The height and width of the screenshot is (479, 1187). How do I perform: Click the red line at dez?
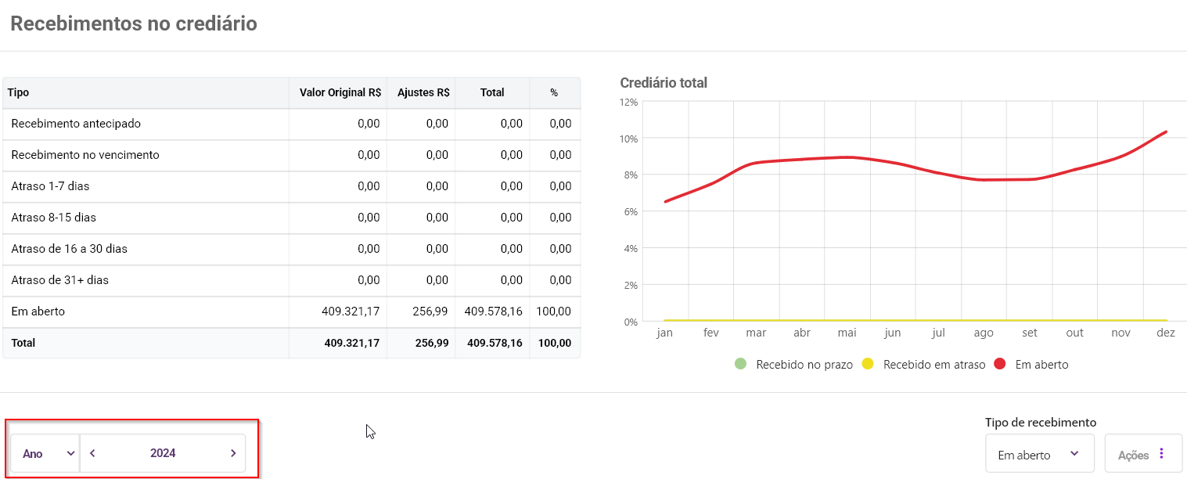click(x=1166, y=132)
